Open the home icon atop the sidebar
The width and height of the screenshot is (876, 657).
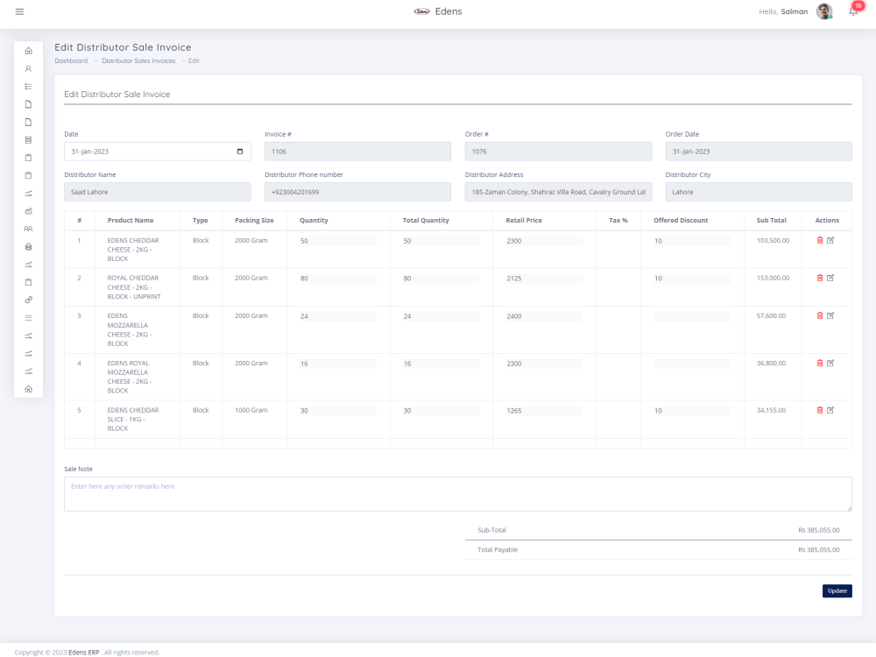[x=29, y=51]
